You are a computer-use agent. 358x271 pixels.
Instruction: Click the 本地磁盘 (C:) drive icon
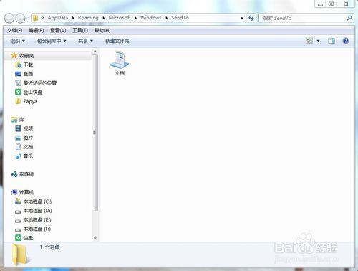[x=18, y=201]
